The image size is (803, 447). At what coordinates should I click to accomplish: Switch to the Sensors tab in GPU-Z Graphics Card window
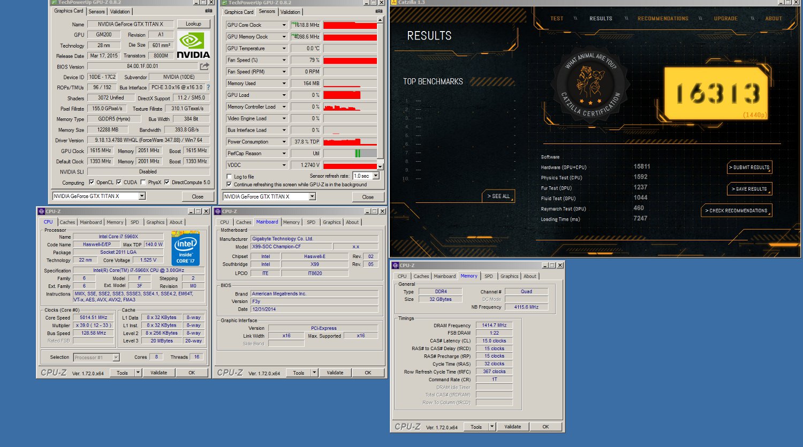click(96, 12)
